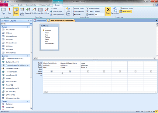Choose the Append query icon
Viewport: 158px width, 113px height.
click(28, 11)
